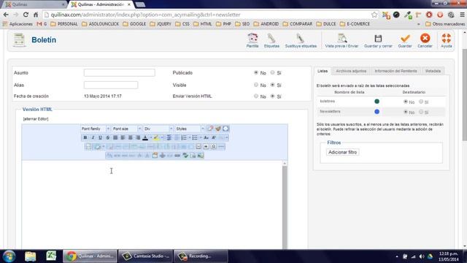Viewport: 467px width, 263px height.
Task: Click inside the HTML editor body
Action: pos(152,205)
